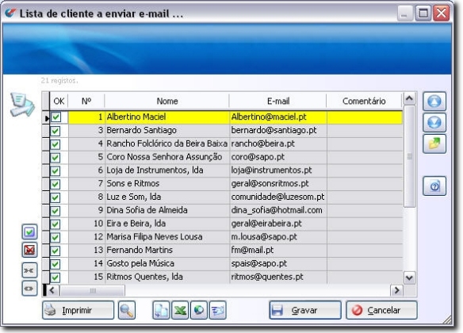
Task: Click the vertical scrollbar down arrow
Action: [410, 277]
